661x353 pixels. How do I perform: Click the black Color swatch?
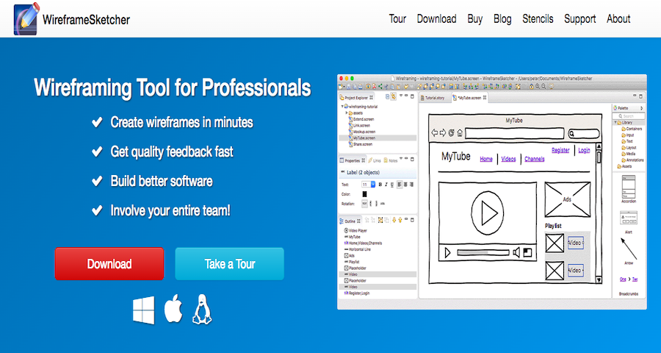point(364,194)
